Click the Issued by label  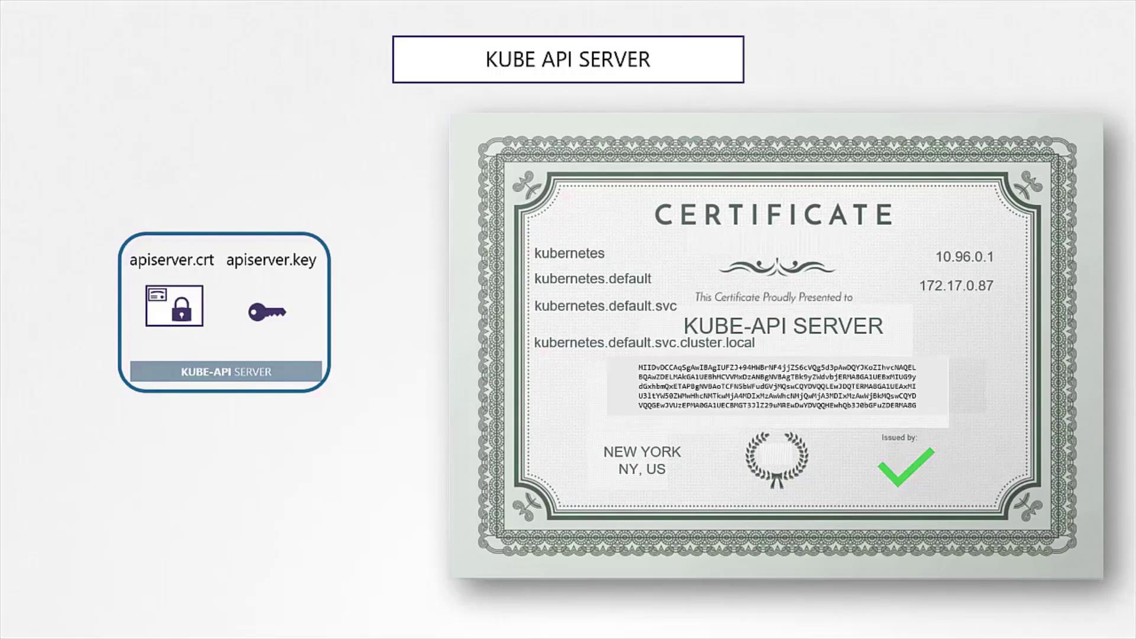tap(899, 438)
